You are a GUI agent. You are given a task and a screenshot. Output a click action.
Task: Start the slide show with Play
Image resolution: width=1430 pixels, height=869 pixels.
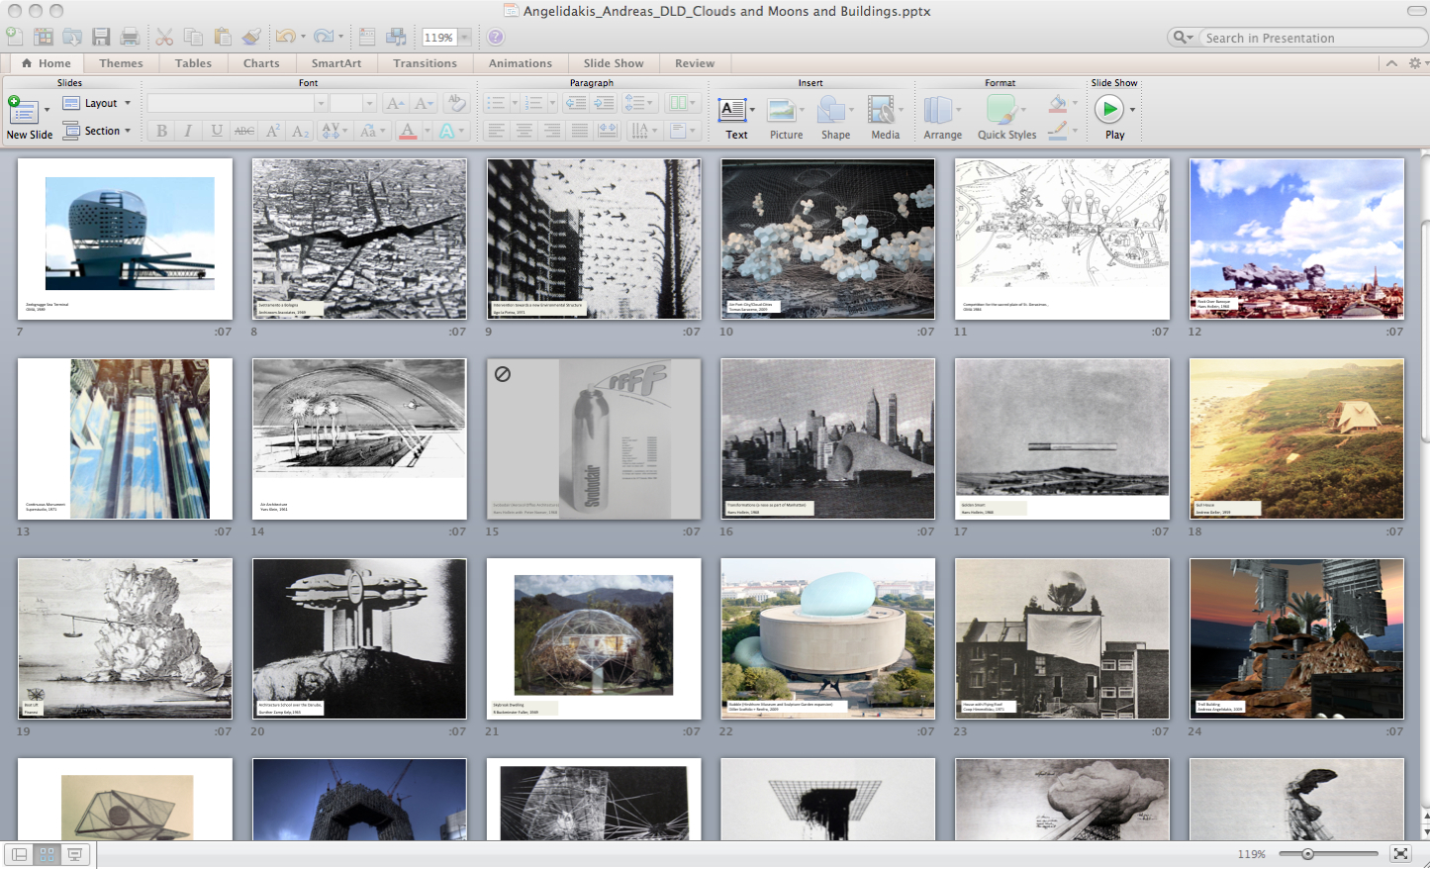click(1109, 110)
